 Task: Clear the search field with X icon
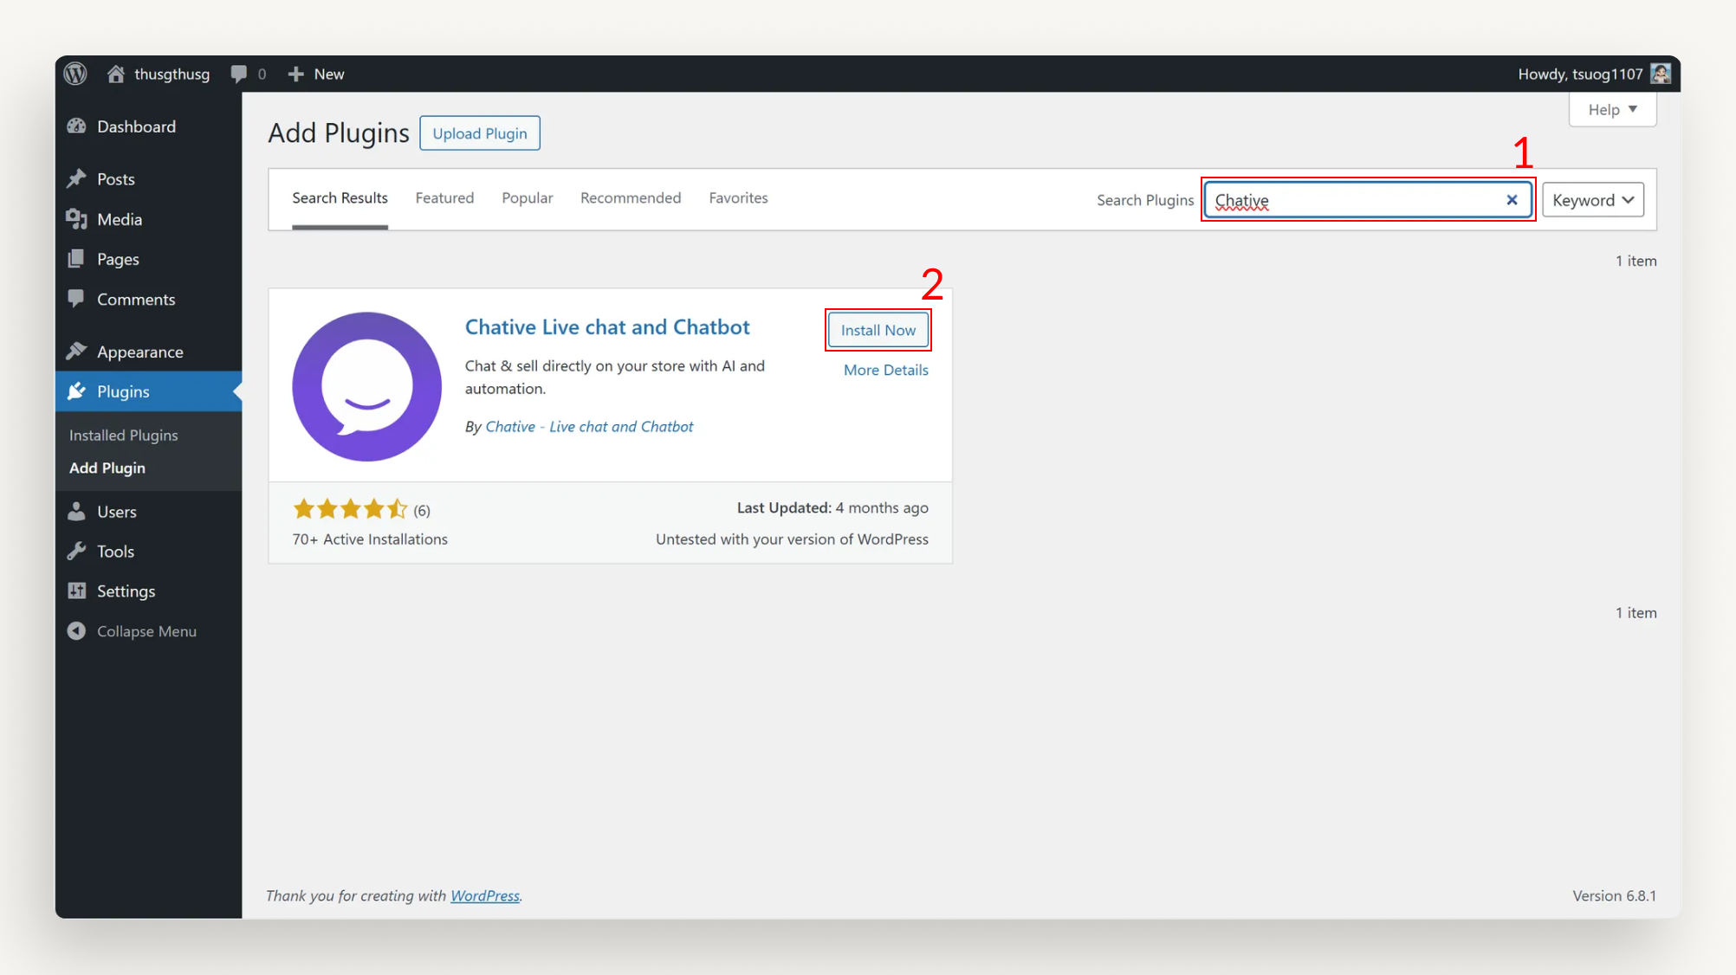click(x=1512, y=200)
